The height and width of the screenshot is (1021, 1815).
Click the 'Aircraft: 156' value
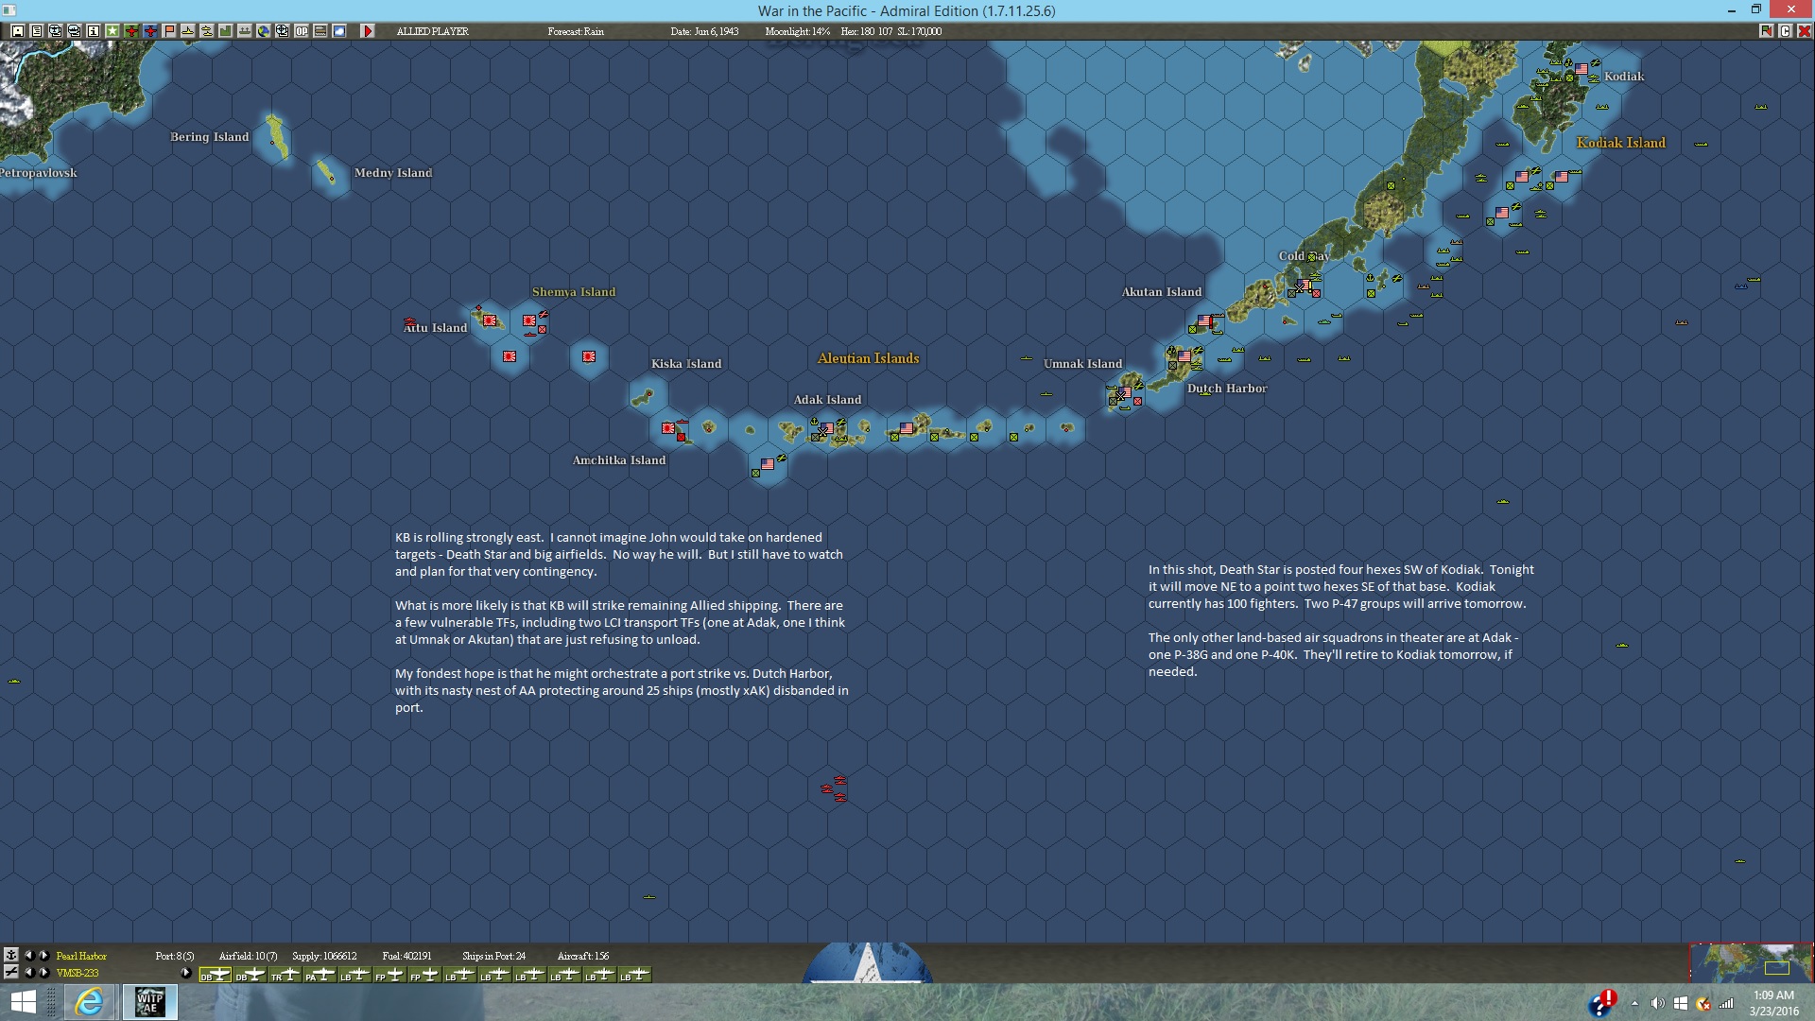[x=583, y=956]
